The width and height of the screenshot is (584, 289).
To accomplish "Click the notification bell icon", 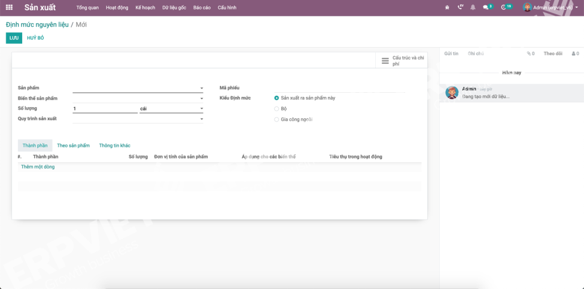I will click(x=473, y=7).
